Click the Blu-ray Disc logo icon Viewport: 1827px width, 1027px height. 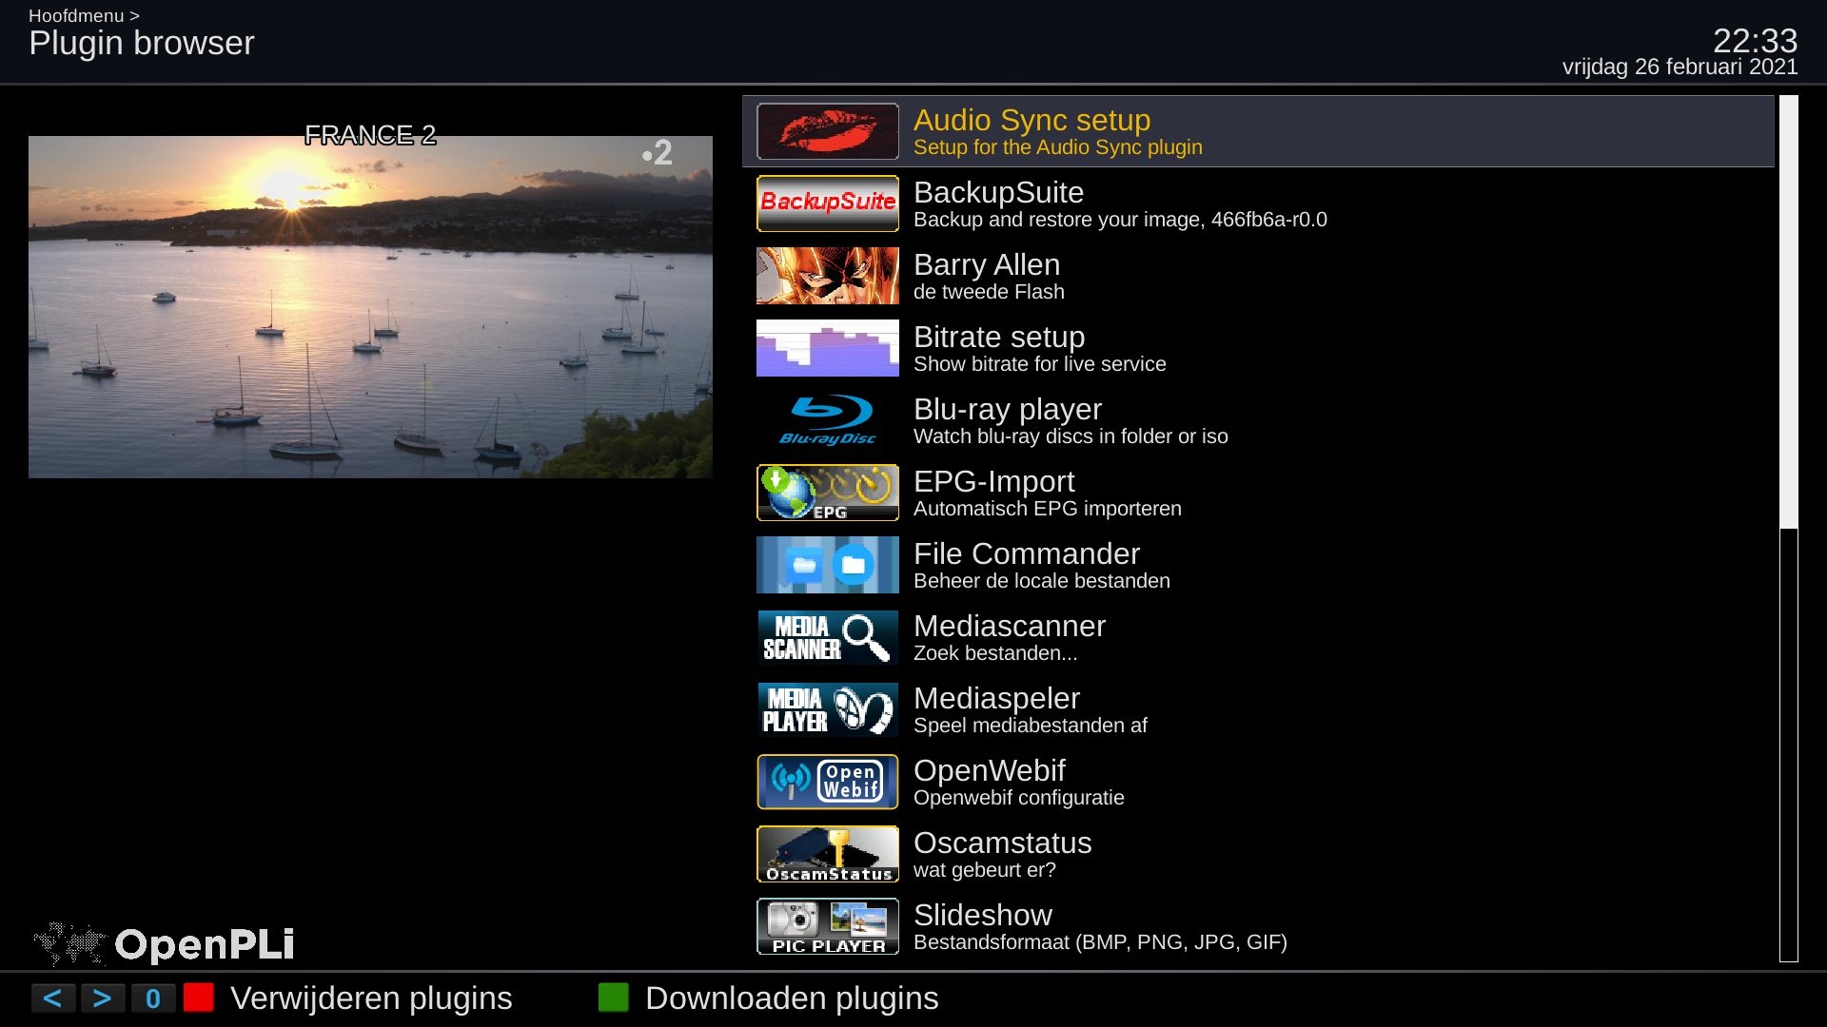pyautogui.click(x=827, y=420)
